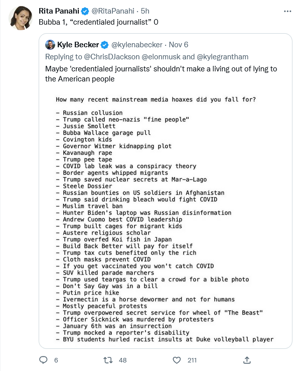The height and width of the screenshot is (371, 300).
Task: Like the tweet with heart icon
Action: click(x=177, y=360)
